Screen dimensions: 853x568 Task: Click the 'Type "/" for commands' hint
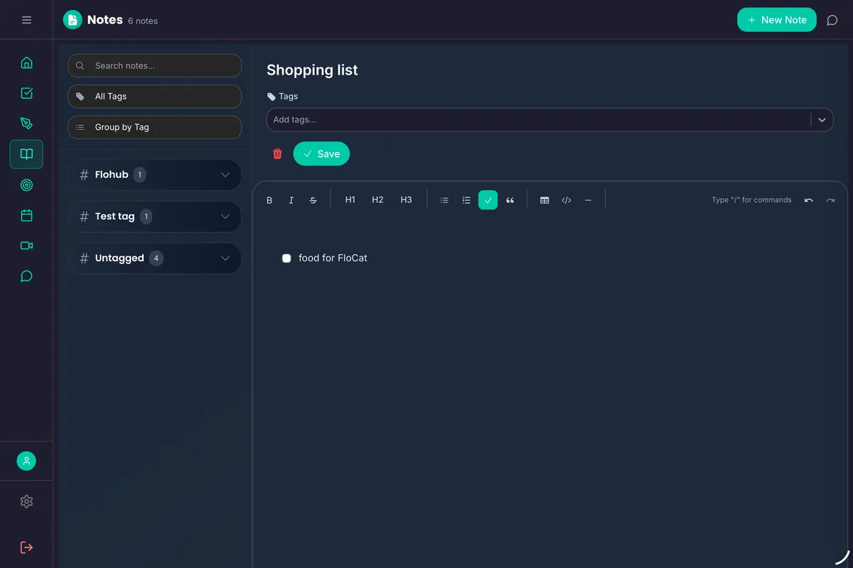click(x=751, y=200)
